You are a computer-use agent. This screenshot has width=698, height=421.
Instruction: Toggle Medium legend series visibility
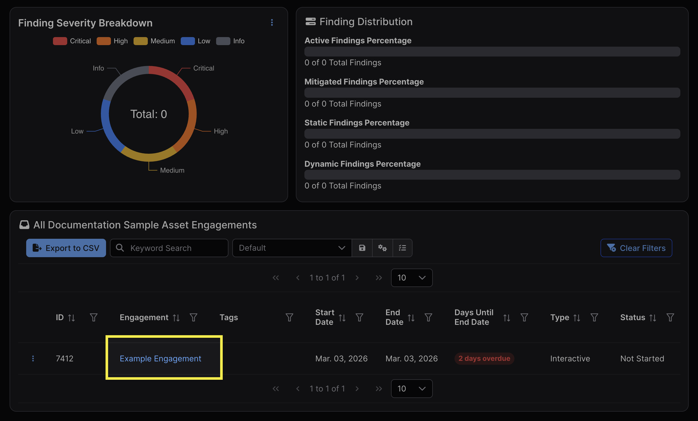[x=154, y=41]
